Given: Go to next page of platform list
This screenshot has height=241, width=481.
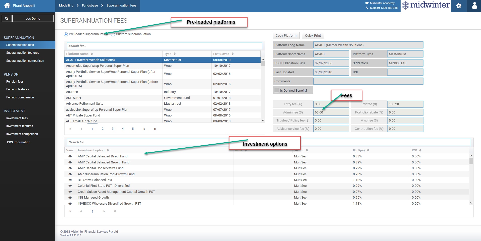Looking at the screenshot, I should (144, 129).
